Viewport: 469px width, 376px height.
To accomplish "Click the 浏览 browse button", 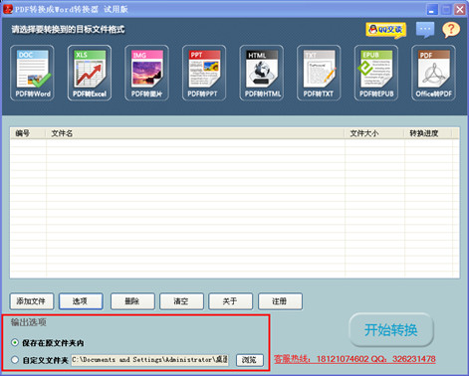I will (250, 360).
